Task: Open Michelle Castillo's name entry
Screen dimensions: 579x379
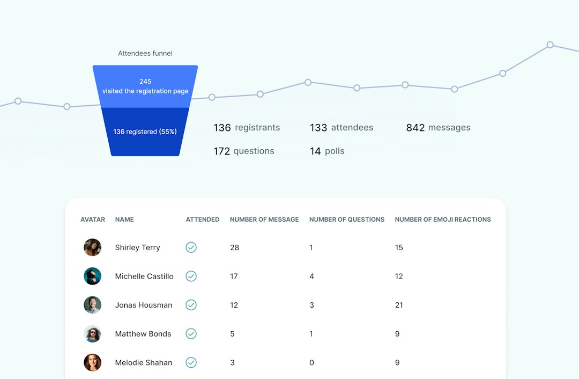Action: (144, 276)
